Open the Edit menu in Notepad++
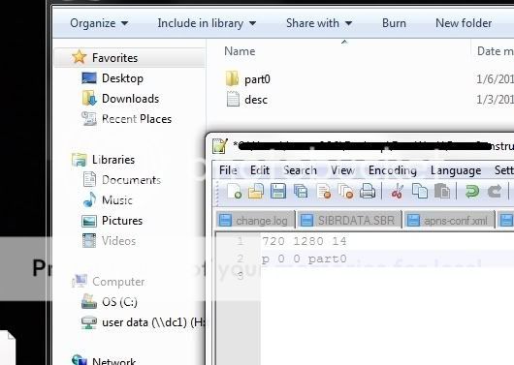This screenshot has height=365, width=514. click(260, 170)
